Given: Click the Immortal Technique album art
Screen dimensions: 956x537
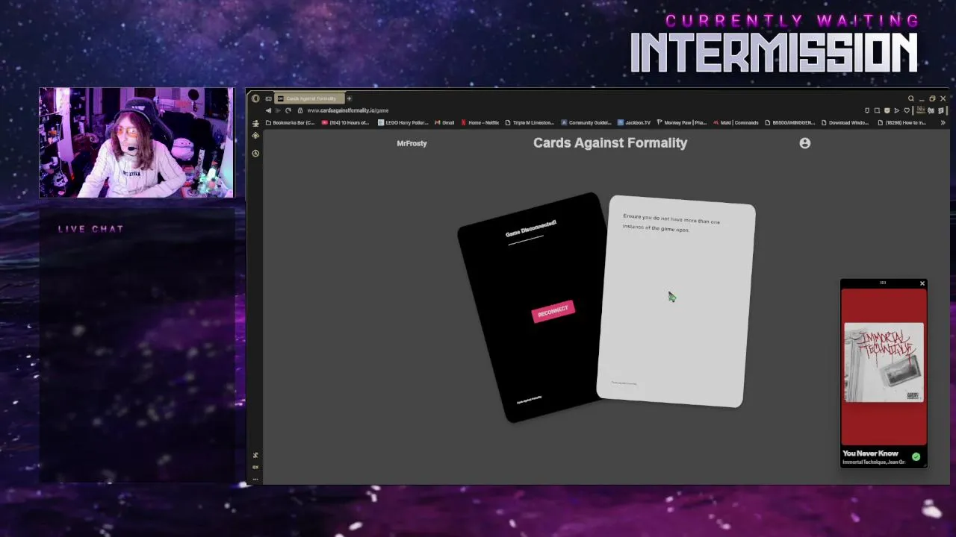Looking at the screenshot, I should pyautogui.click(x=884, y=362).
